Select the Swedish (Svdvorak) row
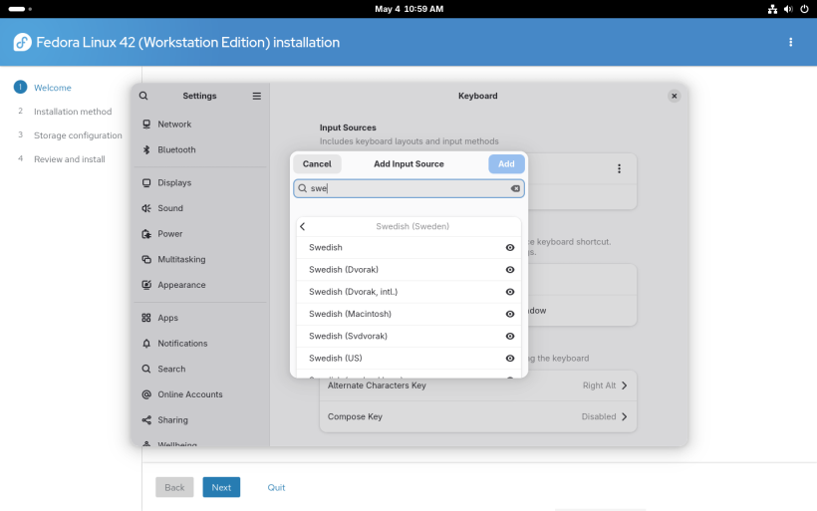This screenshot has height=511, width=817. click(408, 337)
